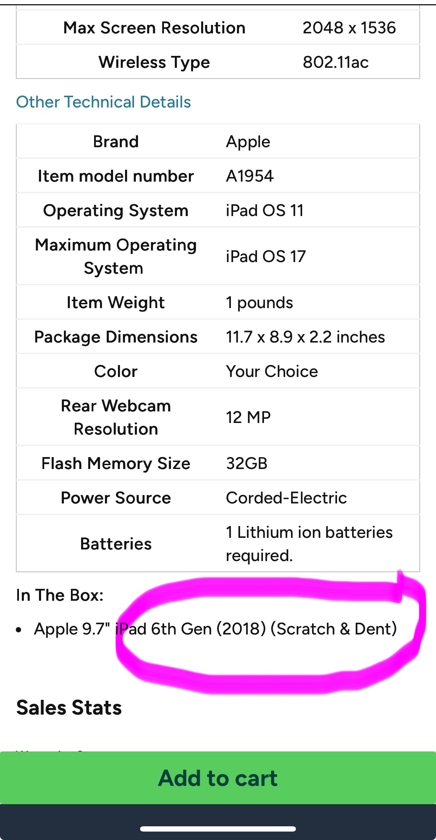Open the Other Technical Details link
This screenshot has height=840, width=436.
click(x=104, y=102)
